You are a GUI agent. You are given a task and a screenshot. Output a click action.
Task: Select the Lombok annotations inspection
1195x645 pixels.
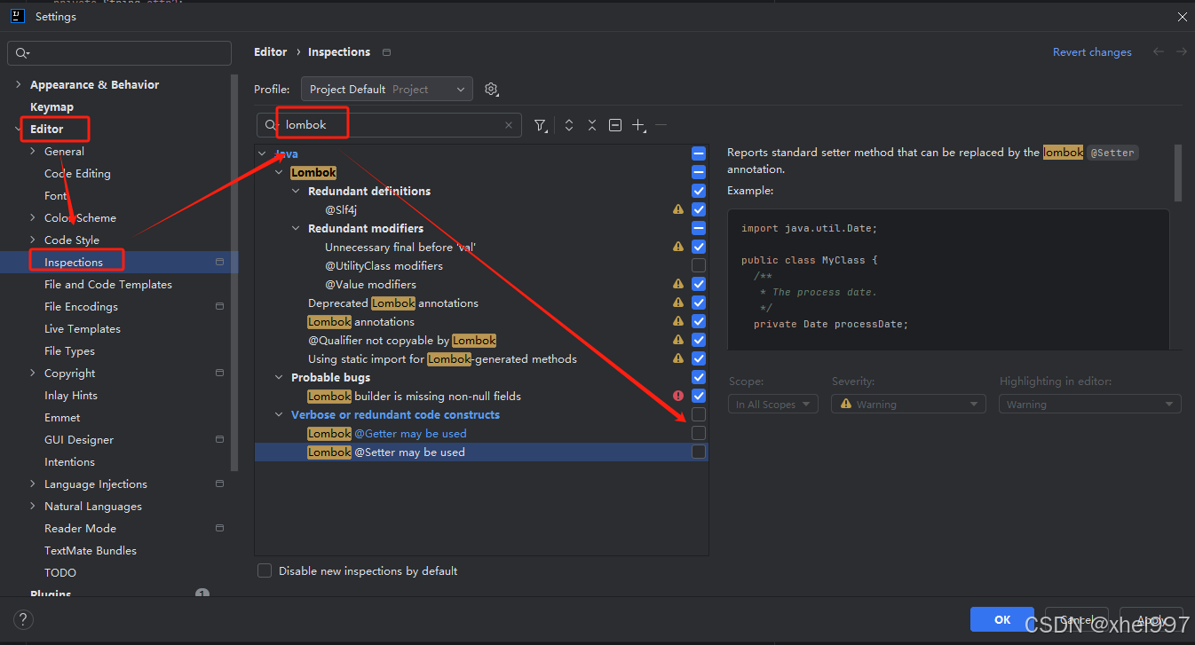point(360,321)
